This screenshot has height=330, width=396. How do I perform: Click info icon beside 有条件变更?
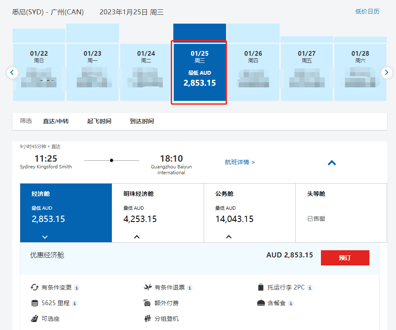click(x=77, y=288)
